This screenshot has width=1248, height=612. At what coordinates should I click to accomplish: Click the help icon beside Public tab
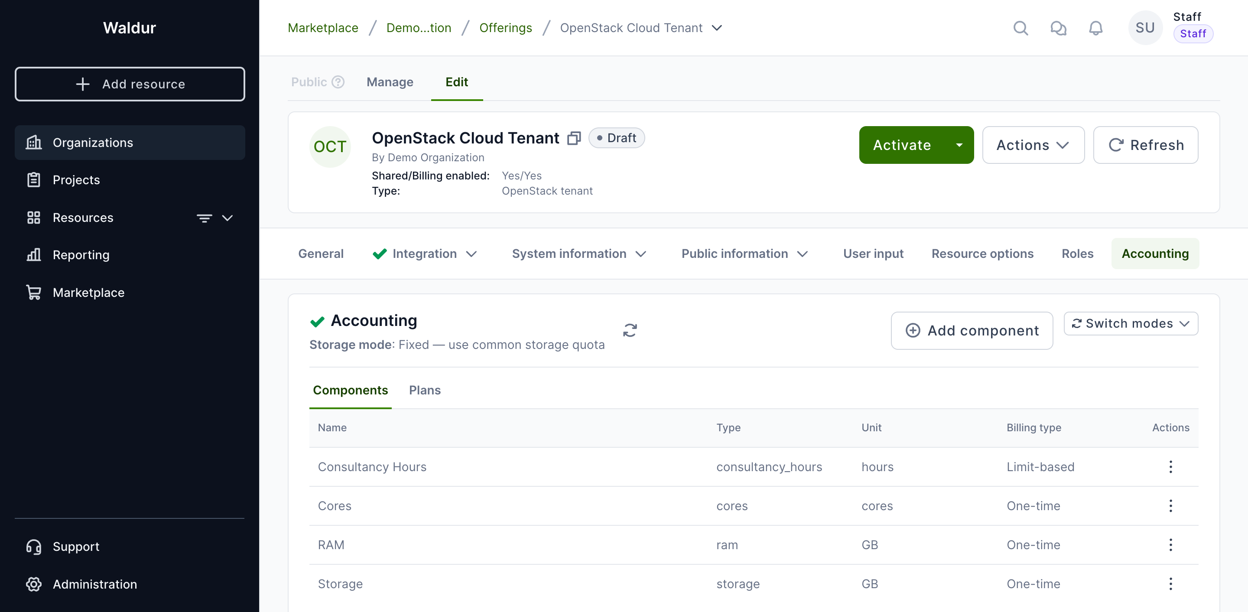[338, 82]
